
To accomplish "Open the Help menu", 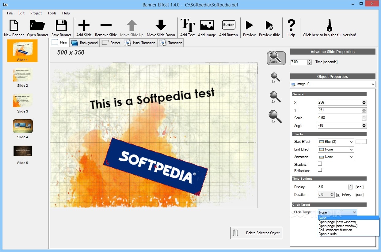I will (x=66, y=13).
